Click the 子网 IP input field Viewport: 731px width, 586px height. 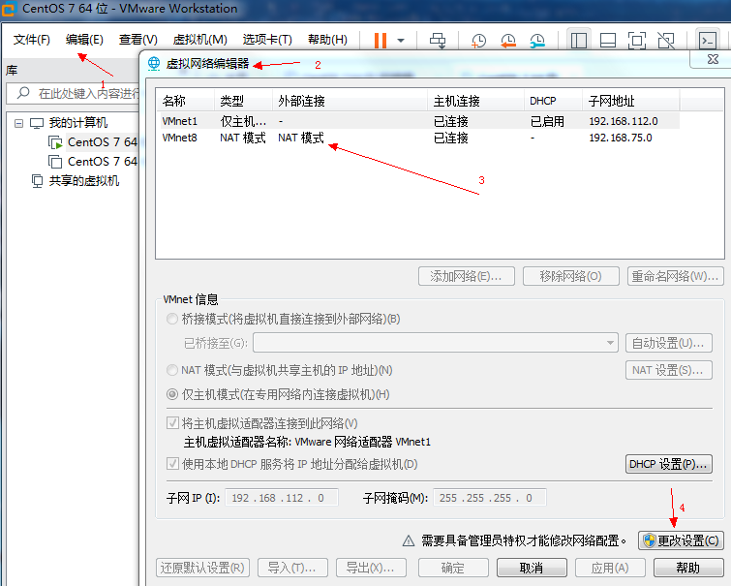282,498
